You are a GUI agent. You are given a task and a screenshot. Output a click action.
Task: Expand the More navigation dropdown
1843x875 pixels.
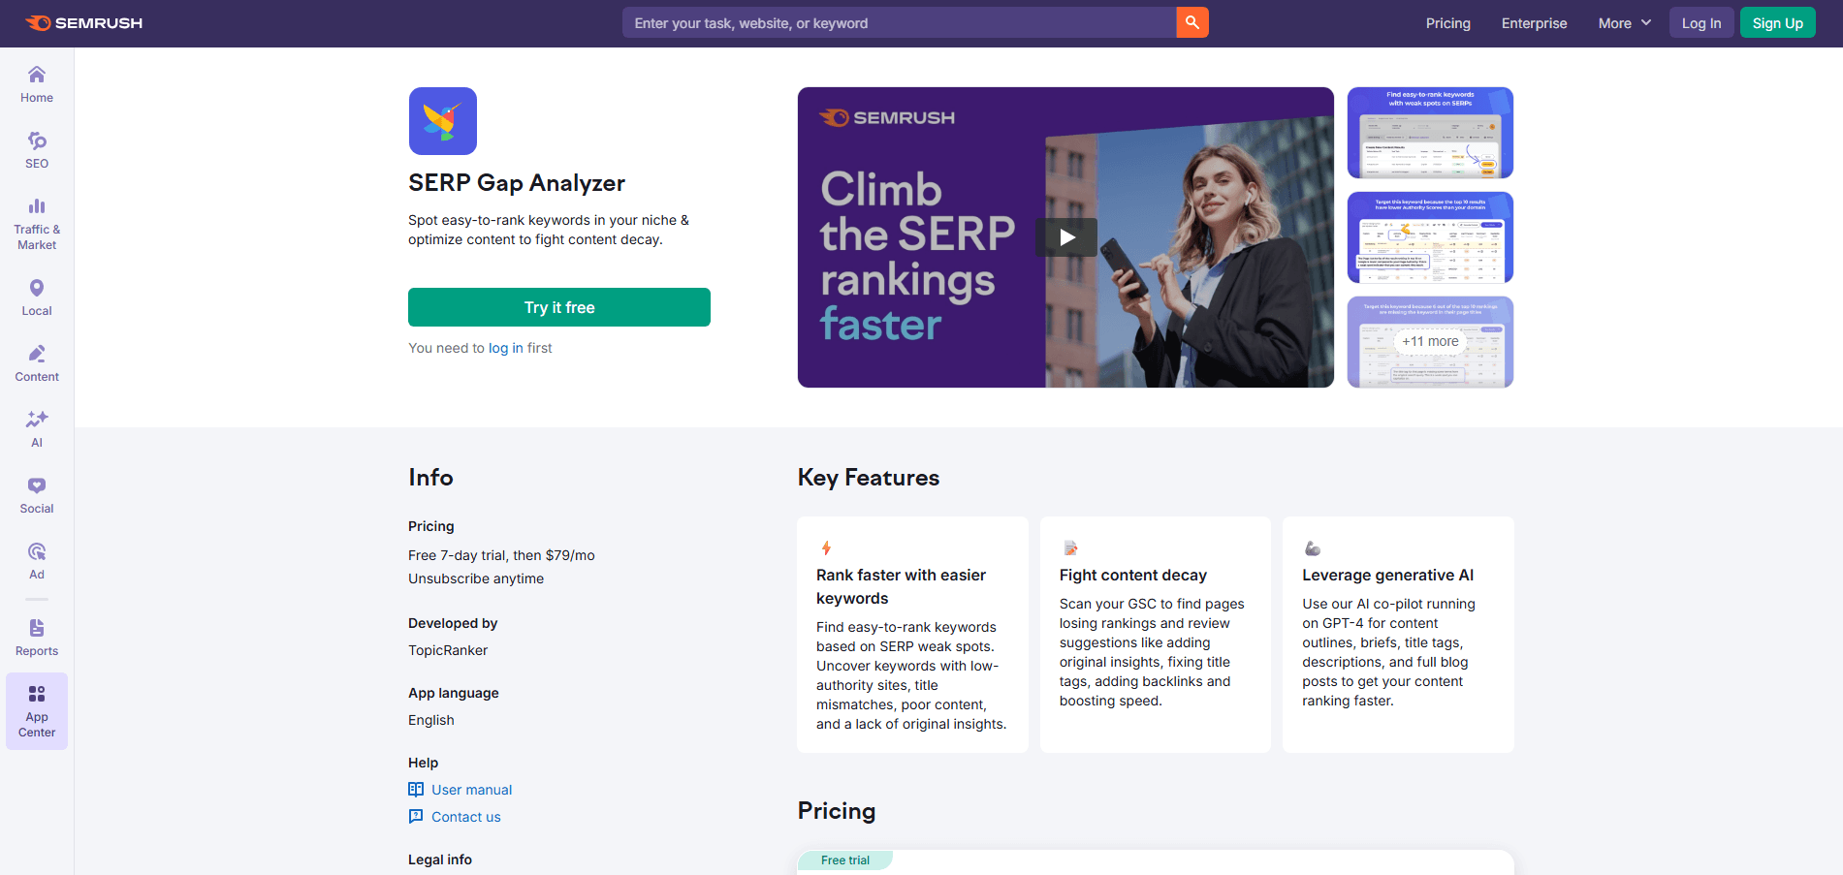[1623, 22]
